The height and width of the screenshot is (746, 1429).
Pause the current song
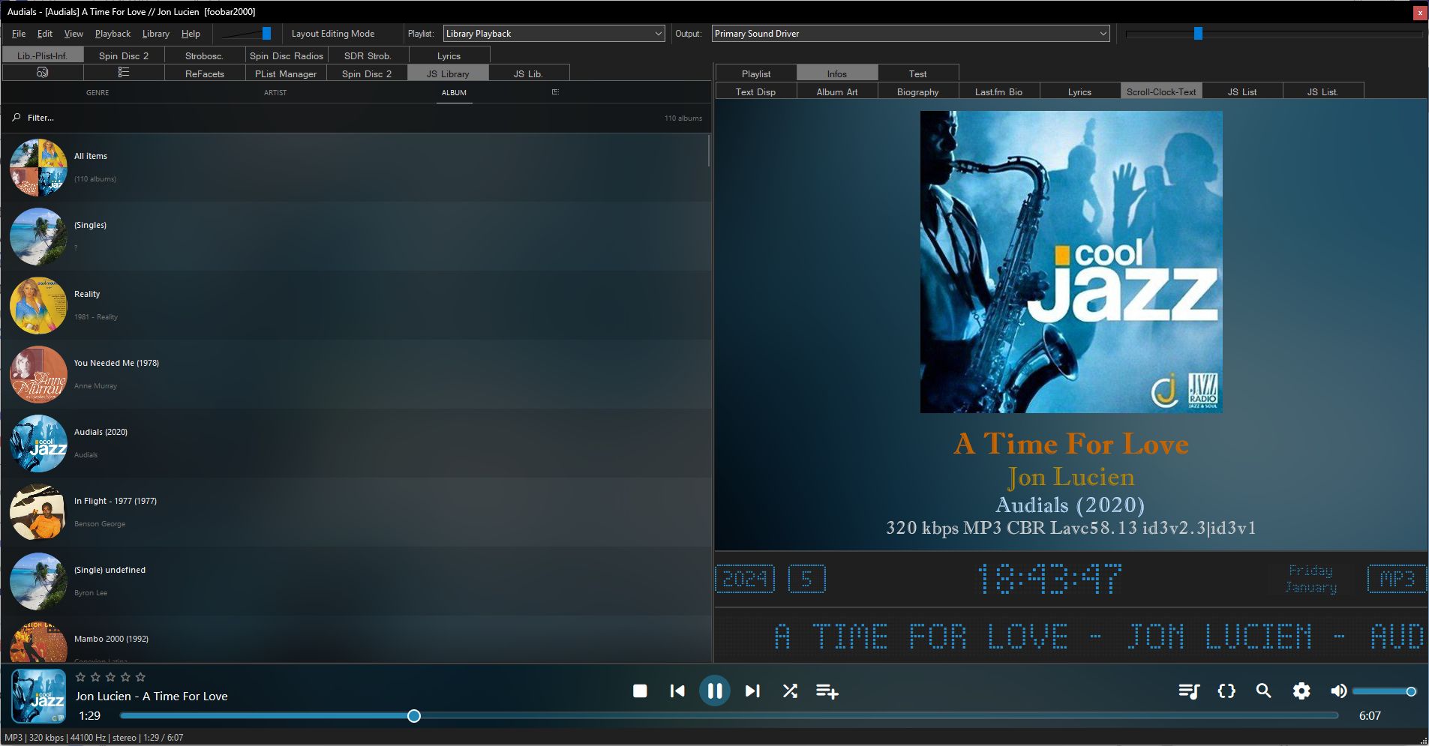(715, 691)
